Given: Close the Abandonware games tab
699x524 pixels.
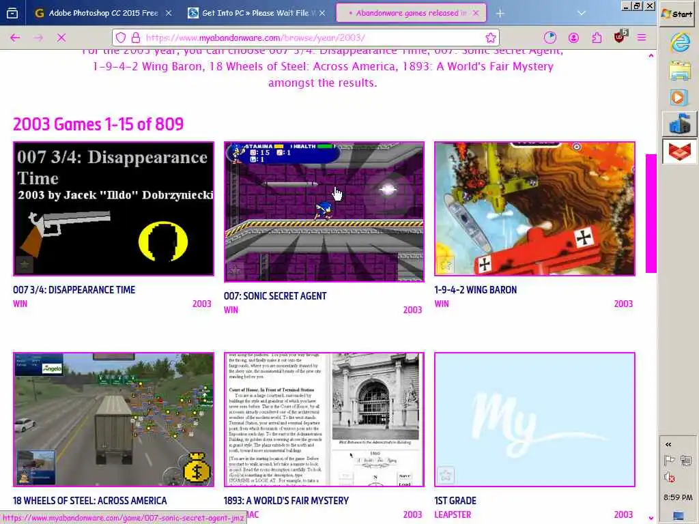Looking at the screenshot, I should point(476,14).
